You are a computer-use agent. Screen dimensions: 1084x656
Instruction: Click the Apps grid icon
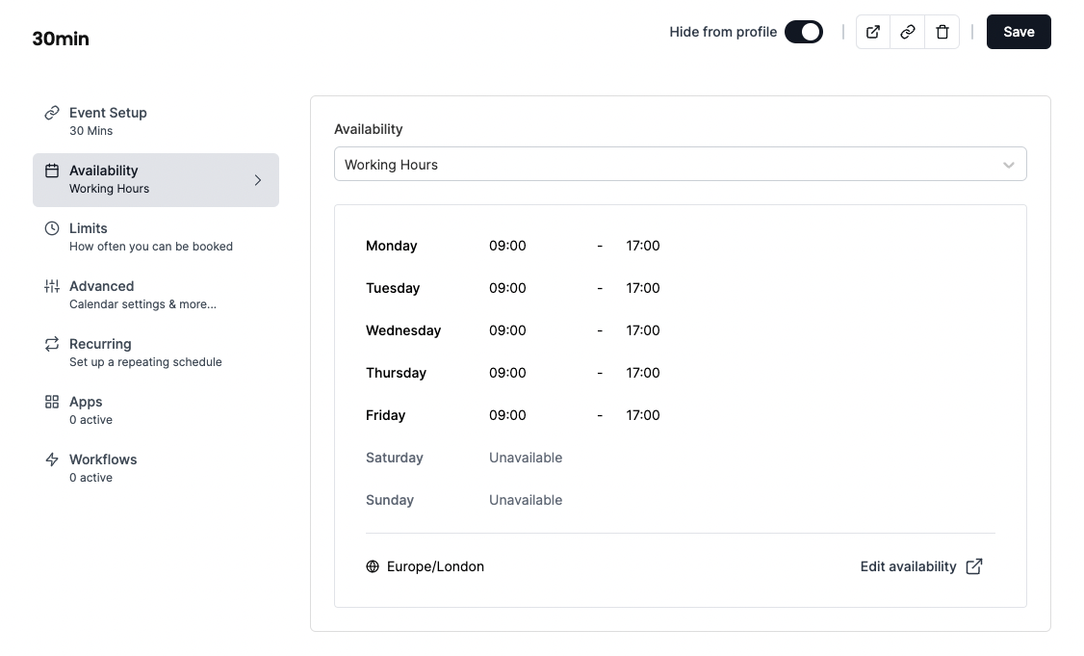52,402
